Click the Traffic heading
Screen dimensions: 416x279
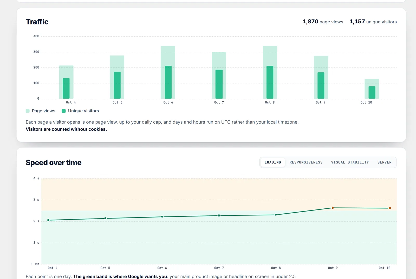tap(37, 22)
